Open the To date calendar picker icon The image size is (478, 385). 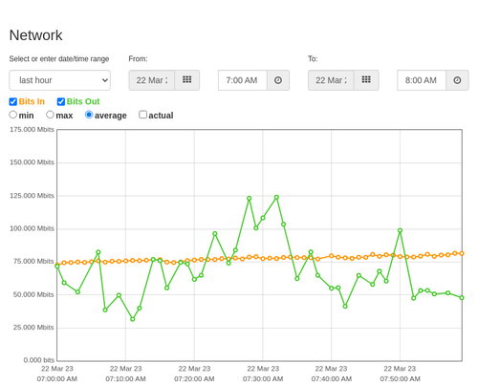point(366,80)
